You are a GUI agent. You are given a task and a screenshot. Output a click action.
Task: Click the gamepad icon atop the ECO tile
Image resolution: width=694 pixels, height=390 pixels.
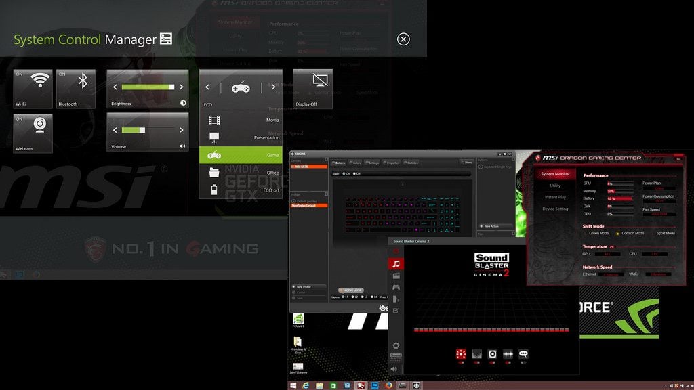pos(241,88)
